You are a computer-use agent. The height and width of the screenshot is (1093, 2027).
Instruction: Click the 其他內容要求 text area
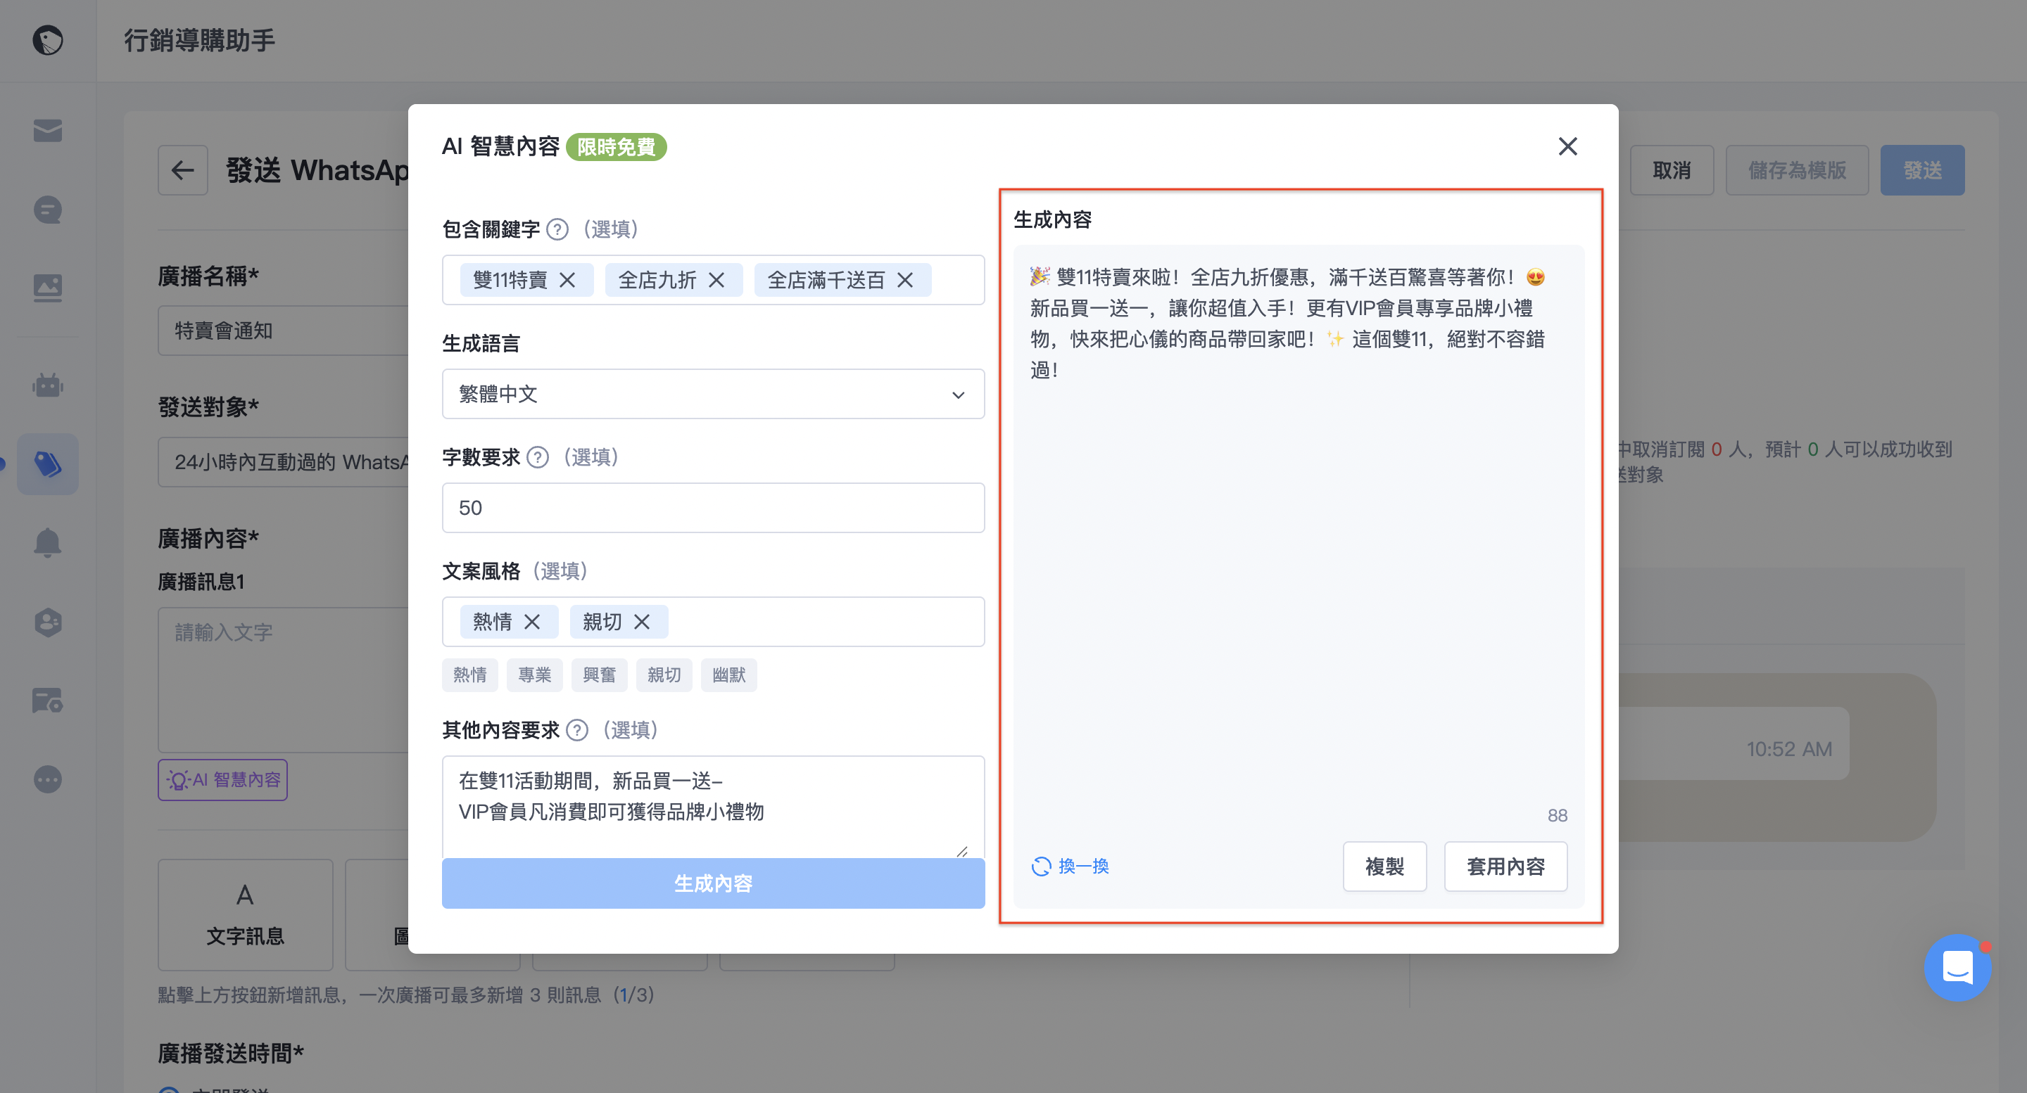[713, 806]
